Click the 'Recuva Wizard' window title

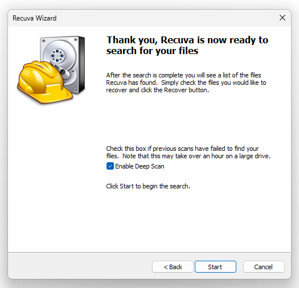(35, 18)
